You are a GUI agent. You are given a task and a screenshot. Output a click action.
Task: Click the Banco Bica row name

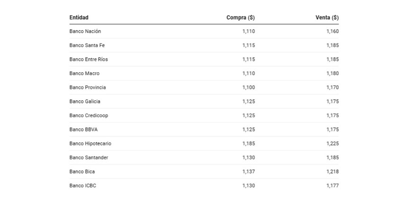[x=82, y=172]
